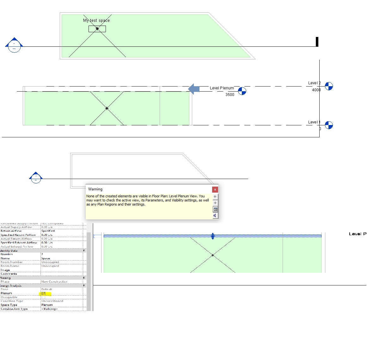Select the Level 1 datum head symbol
This screenshot has height=341, width=380.
pos(329,125)
